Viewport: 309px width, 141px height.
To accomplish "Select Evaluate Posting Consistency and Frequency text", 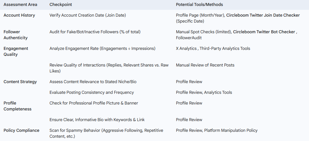I will [92, 92].
